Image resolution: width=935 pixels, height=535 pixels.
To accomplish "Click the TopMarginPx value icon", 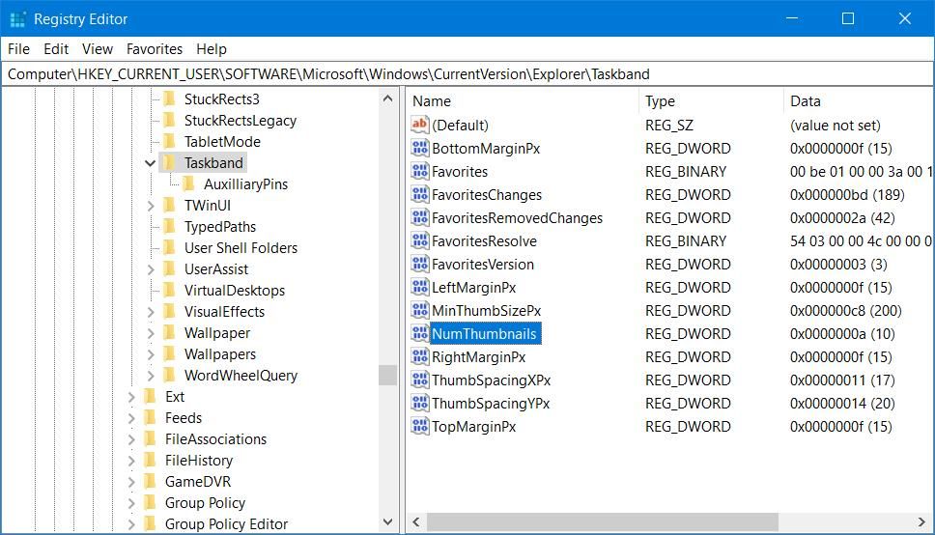I will point(419,426).
